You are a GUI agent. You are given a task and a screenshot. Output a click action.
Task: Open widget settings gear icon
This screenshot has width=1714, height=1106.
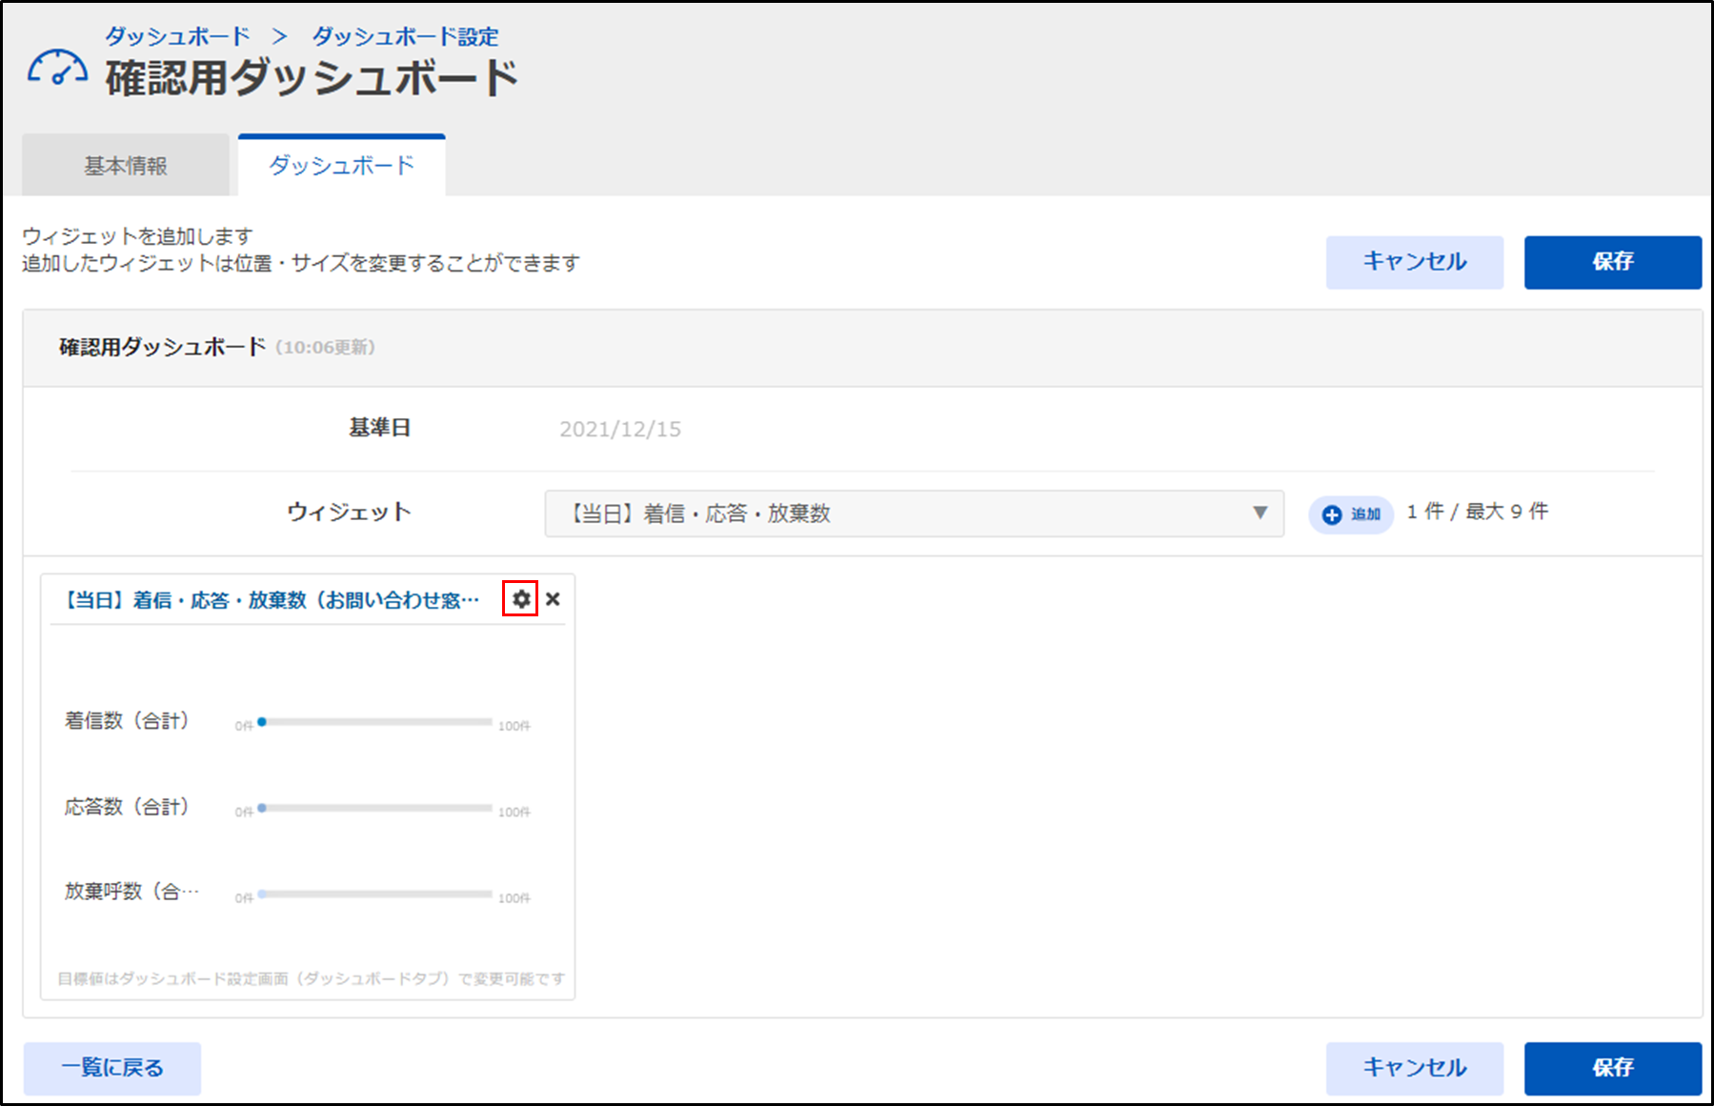point(520,599)
